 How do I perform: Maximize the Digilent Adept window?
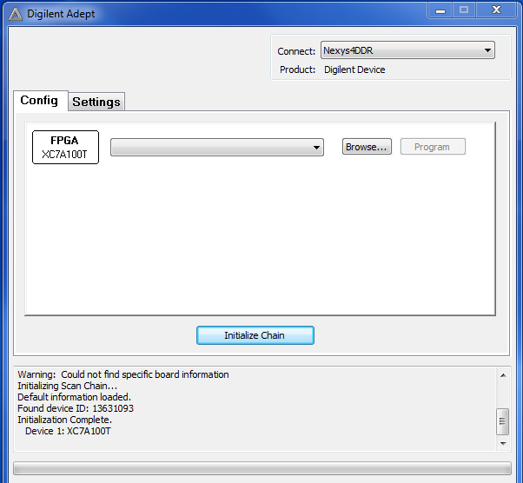[x=464, y=10]
